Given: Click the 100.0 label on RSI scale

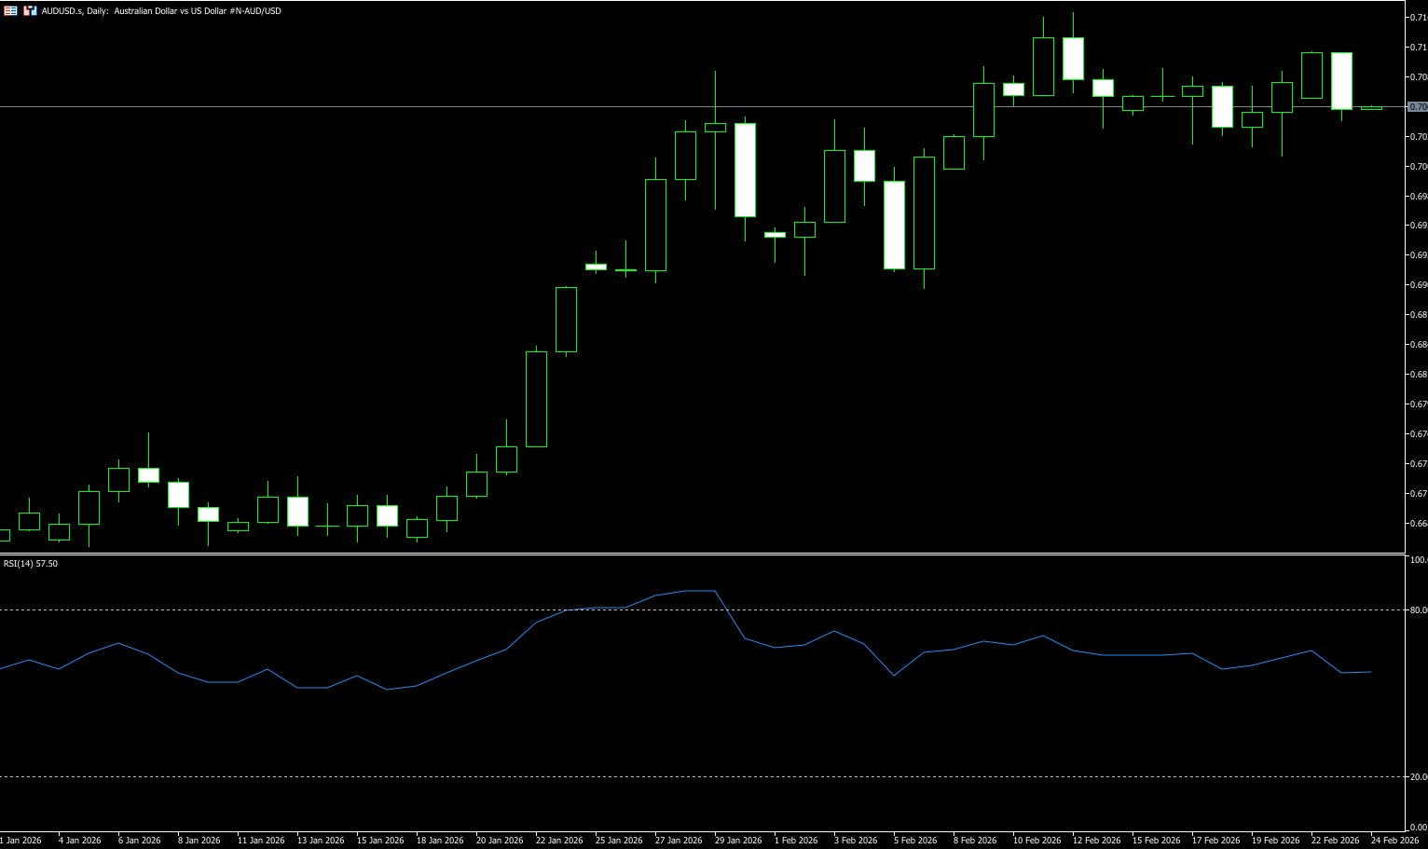Looking at the screenshot, I should 1418,560.
